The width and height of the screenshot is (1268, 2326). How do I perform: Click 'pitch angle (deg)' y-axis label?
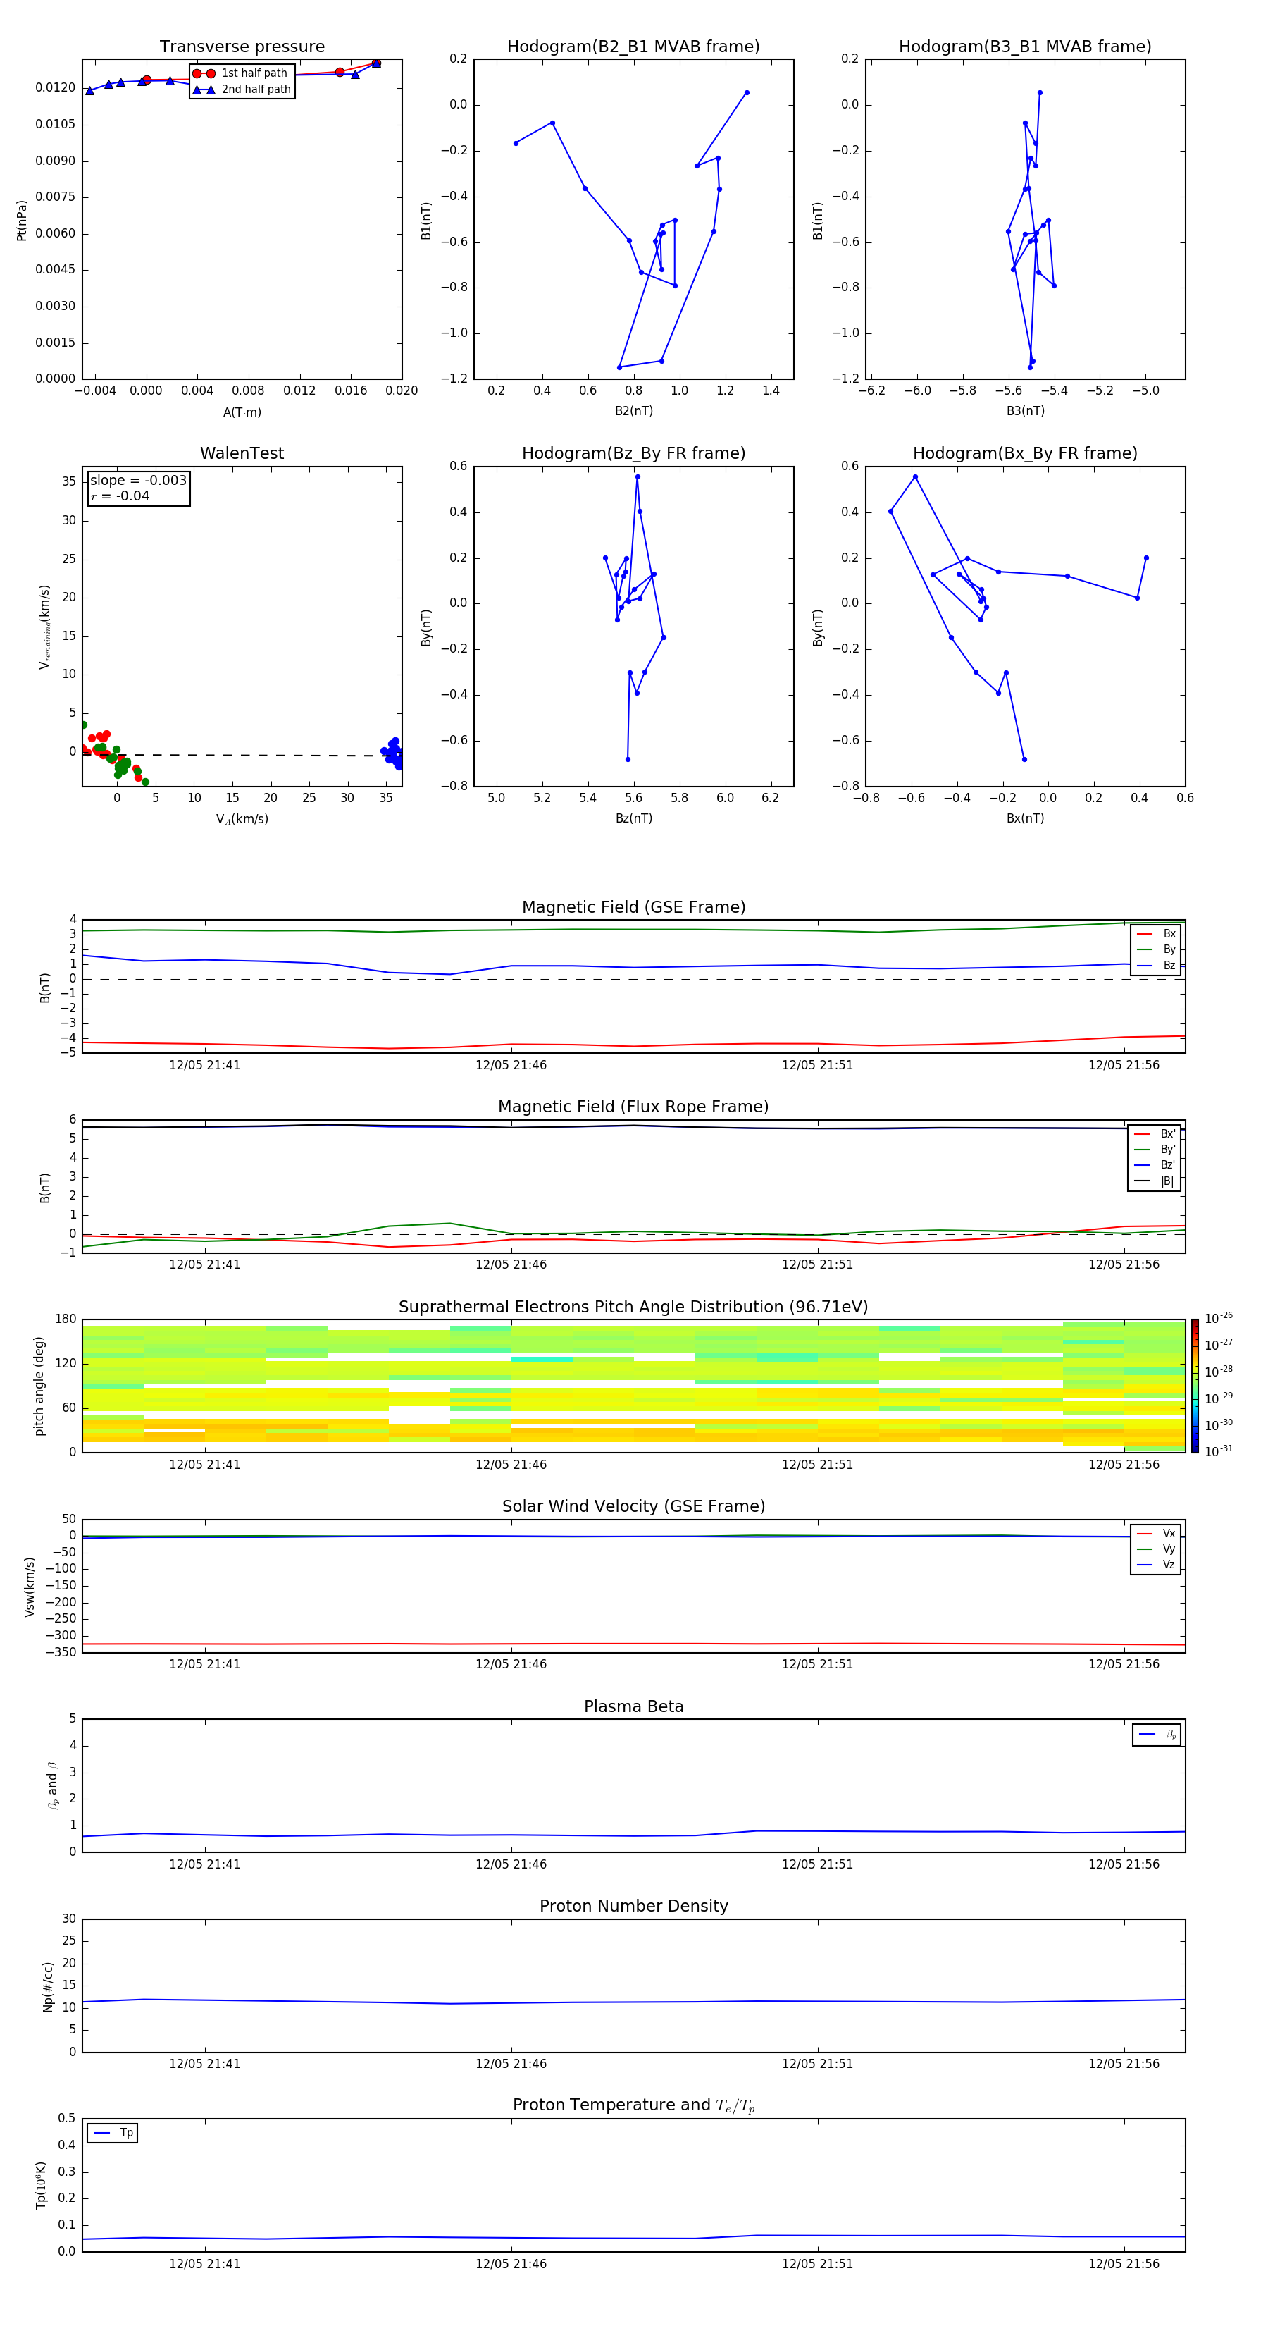coord(39,1385)
